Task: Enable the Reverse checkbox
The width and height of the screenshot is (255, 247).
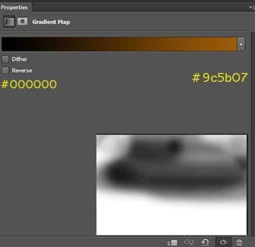Action: [5, 70]
